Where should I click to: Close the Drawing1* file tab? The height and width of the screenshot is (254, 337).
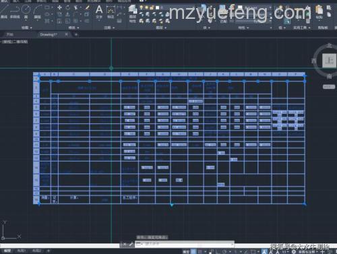pyautogui.click(x=66, y=34)
